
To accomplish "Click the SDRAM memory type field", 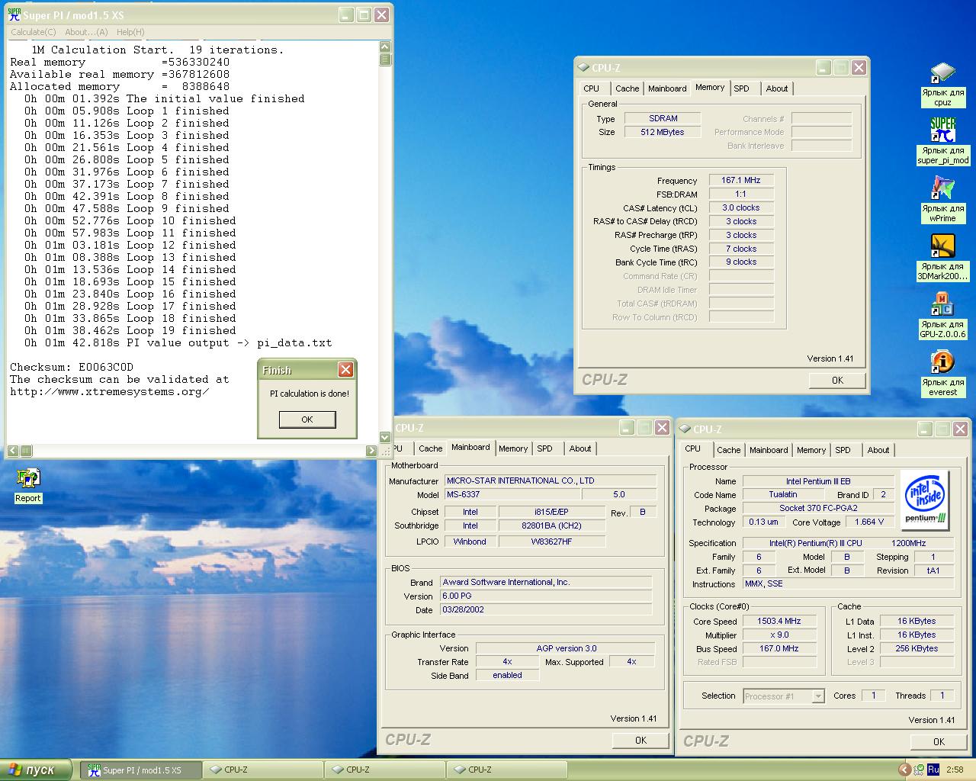I will 663,118.
